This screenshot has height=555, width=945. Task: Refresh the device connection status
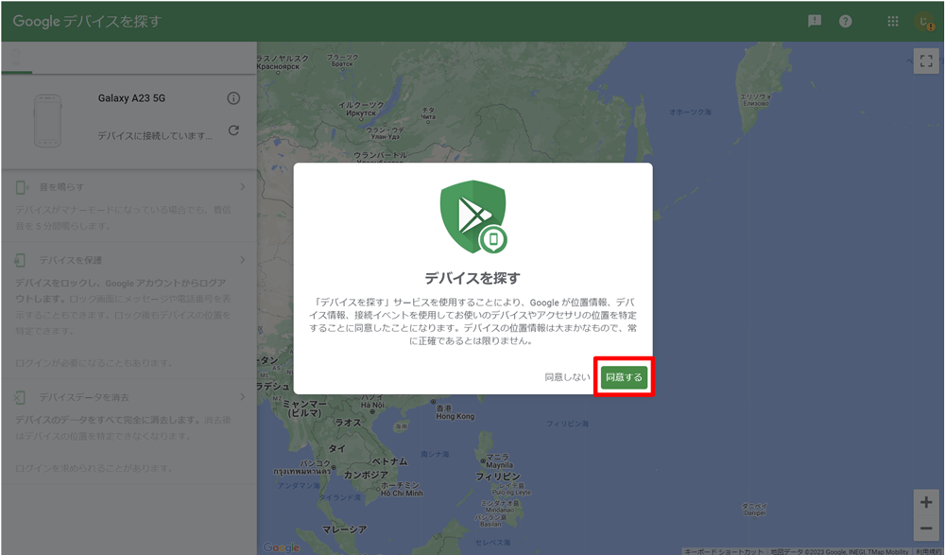click(x=233, y=130)
